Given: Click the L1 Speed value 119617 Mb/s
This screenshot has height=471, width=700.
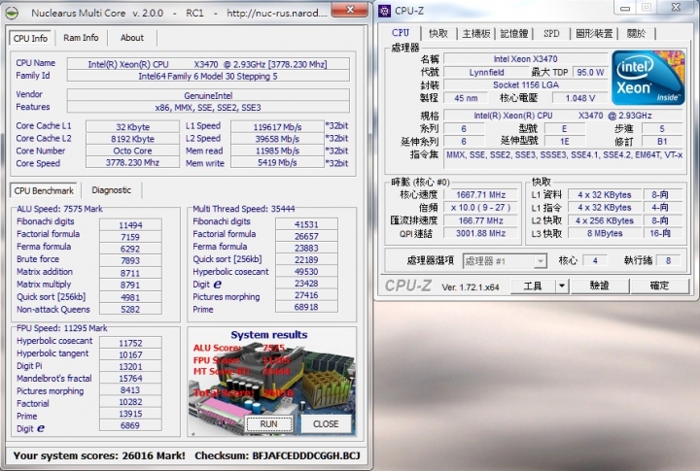Looking at the screenshot, I should click(277, 127).
